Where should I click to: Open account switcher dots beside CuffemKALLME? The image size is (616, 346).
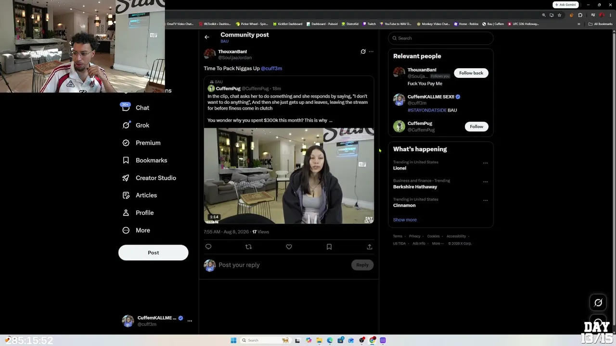(x=190, y=321)
